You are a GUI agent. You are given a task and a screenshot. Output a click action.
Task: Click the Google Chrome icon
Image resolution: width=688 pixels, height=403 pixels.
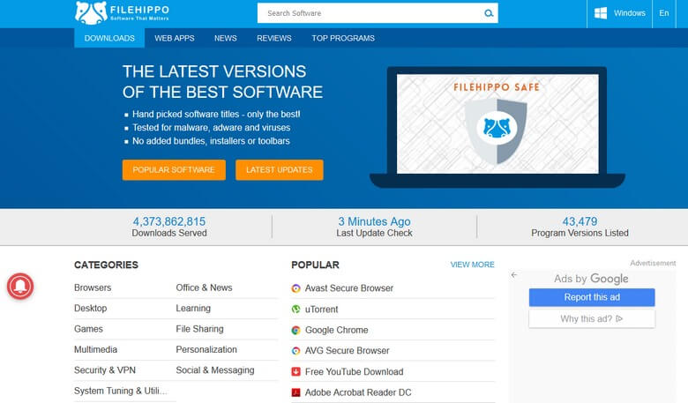click(x=296, y=330)
